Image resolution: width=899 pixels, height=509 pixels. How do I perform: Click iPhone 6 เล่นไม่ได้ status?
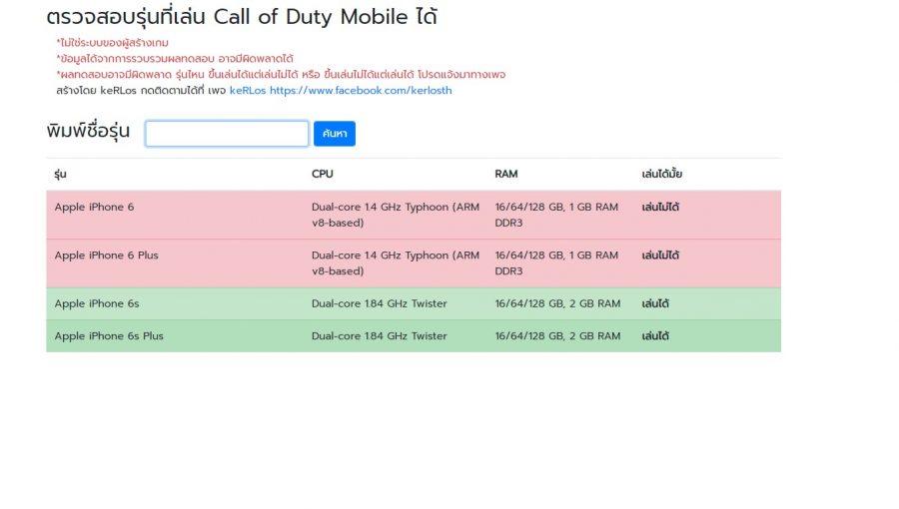point(660,208)
